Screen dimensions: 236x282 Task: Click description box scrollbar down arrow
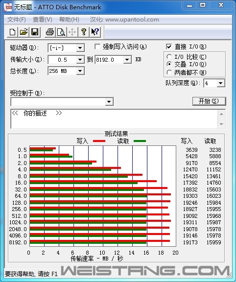(221, 124)
